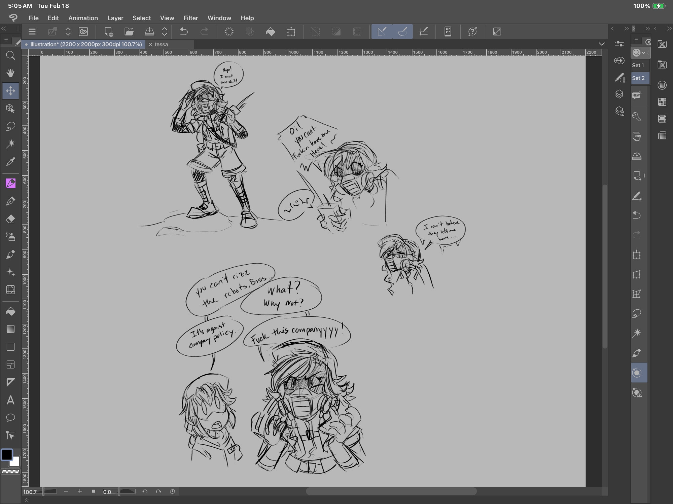
Task: Click the horizontal canvas scrollbar
Action: (x=391, y=491)
